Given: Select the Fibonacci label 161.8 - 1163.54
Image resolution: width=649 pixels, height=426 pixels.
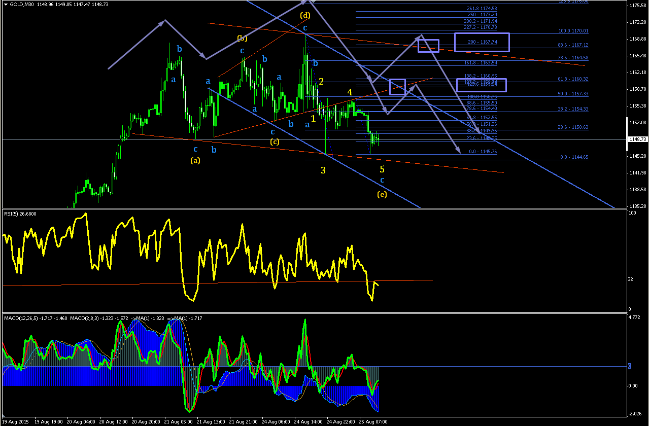Looking at the screenshot, I should 481,63.
